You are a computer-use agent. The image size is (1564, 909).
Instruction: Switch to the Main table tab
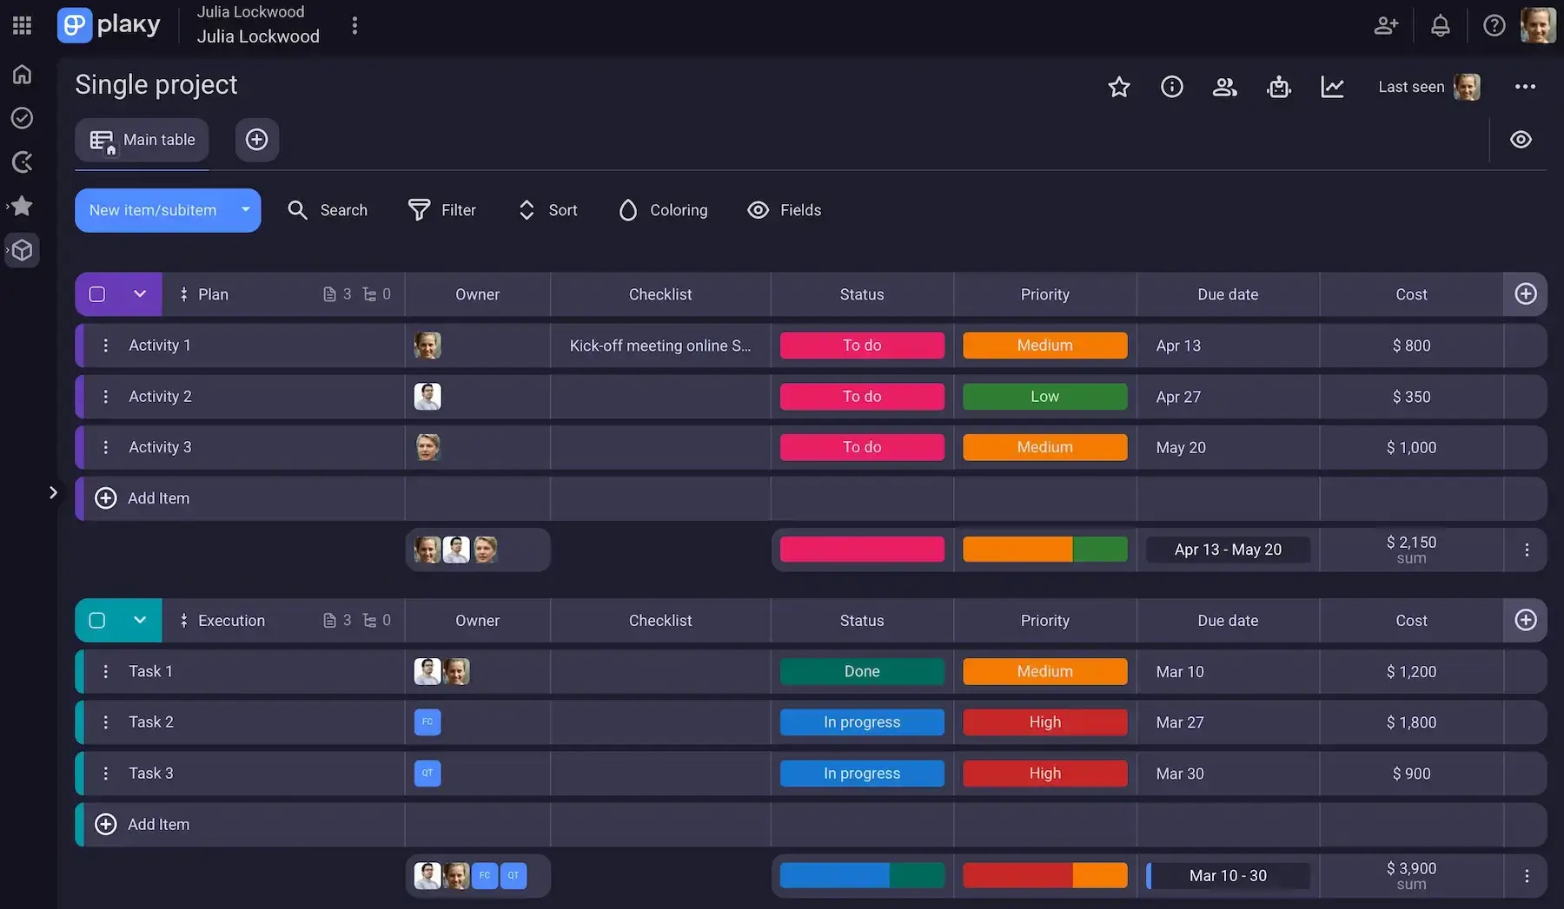[x=142, y=139]
